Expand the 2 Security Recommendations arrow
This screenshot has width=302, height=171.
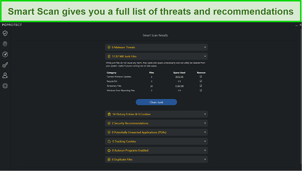[205, 123]
